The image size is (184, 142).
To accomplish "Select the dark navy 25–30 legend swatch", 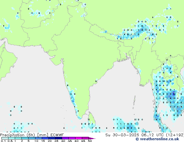I will (x=58, y=138).
